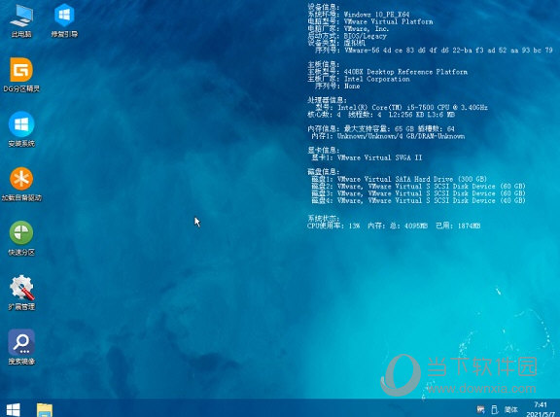Image resolution: width=560 pixels, height=417 pixels.
Task: Launch the 快速分区 quick partition icon
Action: click(21, 238)
